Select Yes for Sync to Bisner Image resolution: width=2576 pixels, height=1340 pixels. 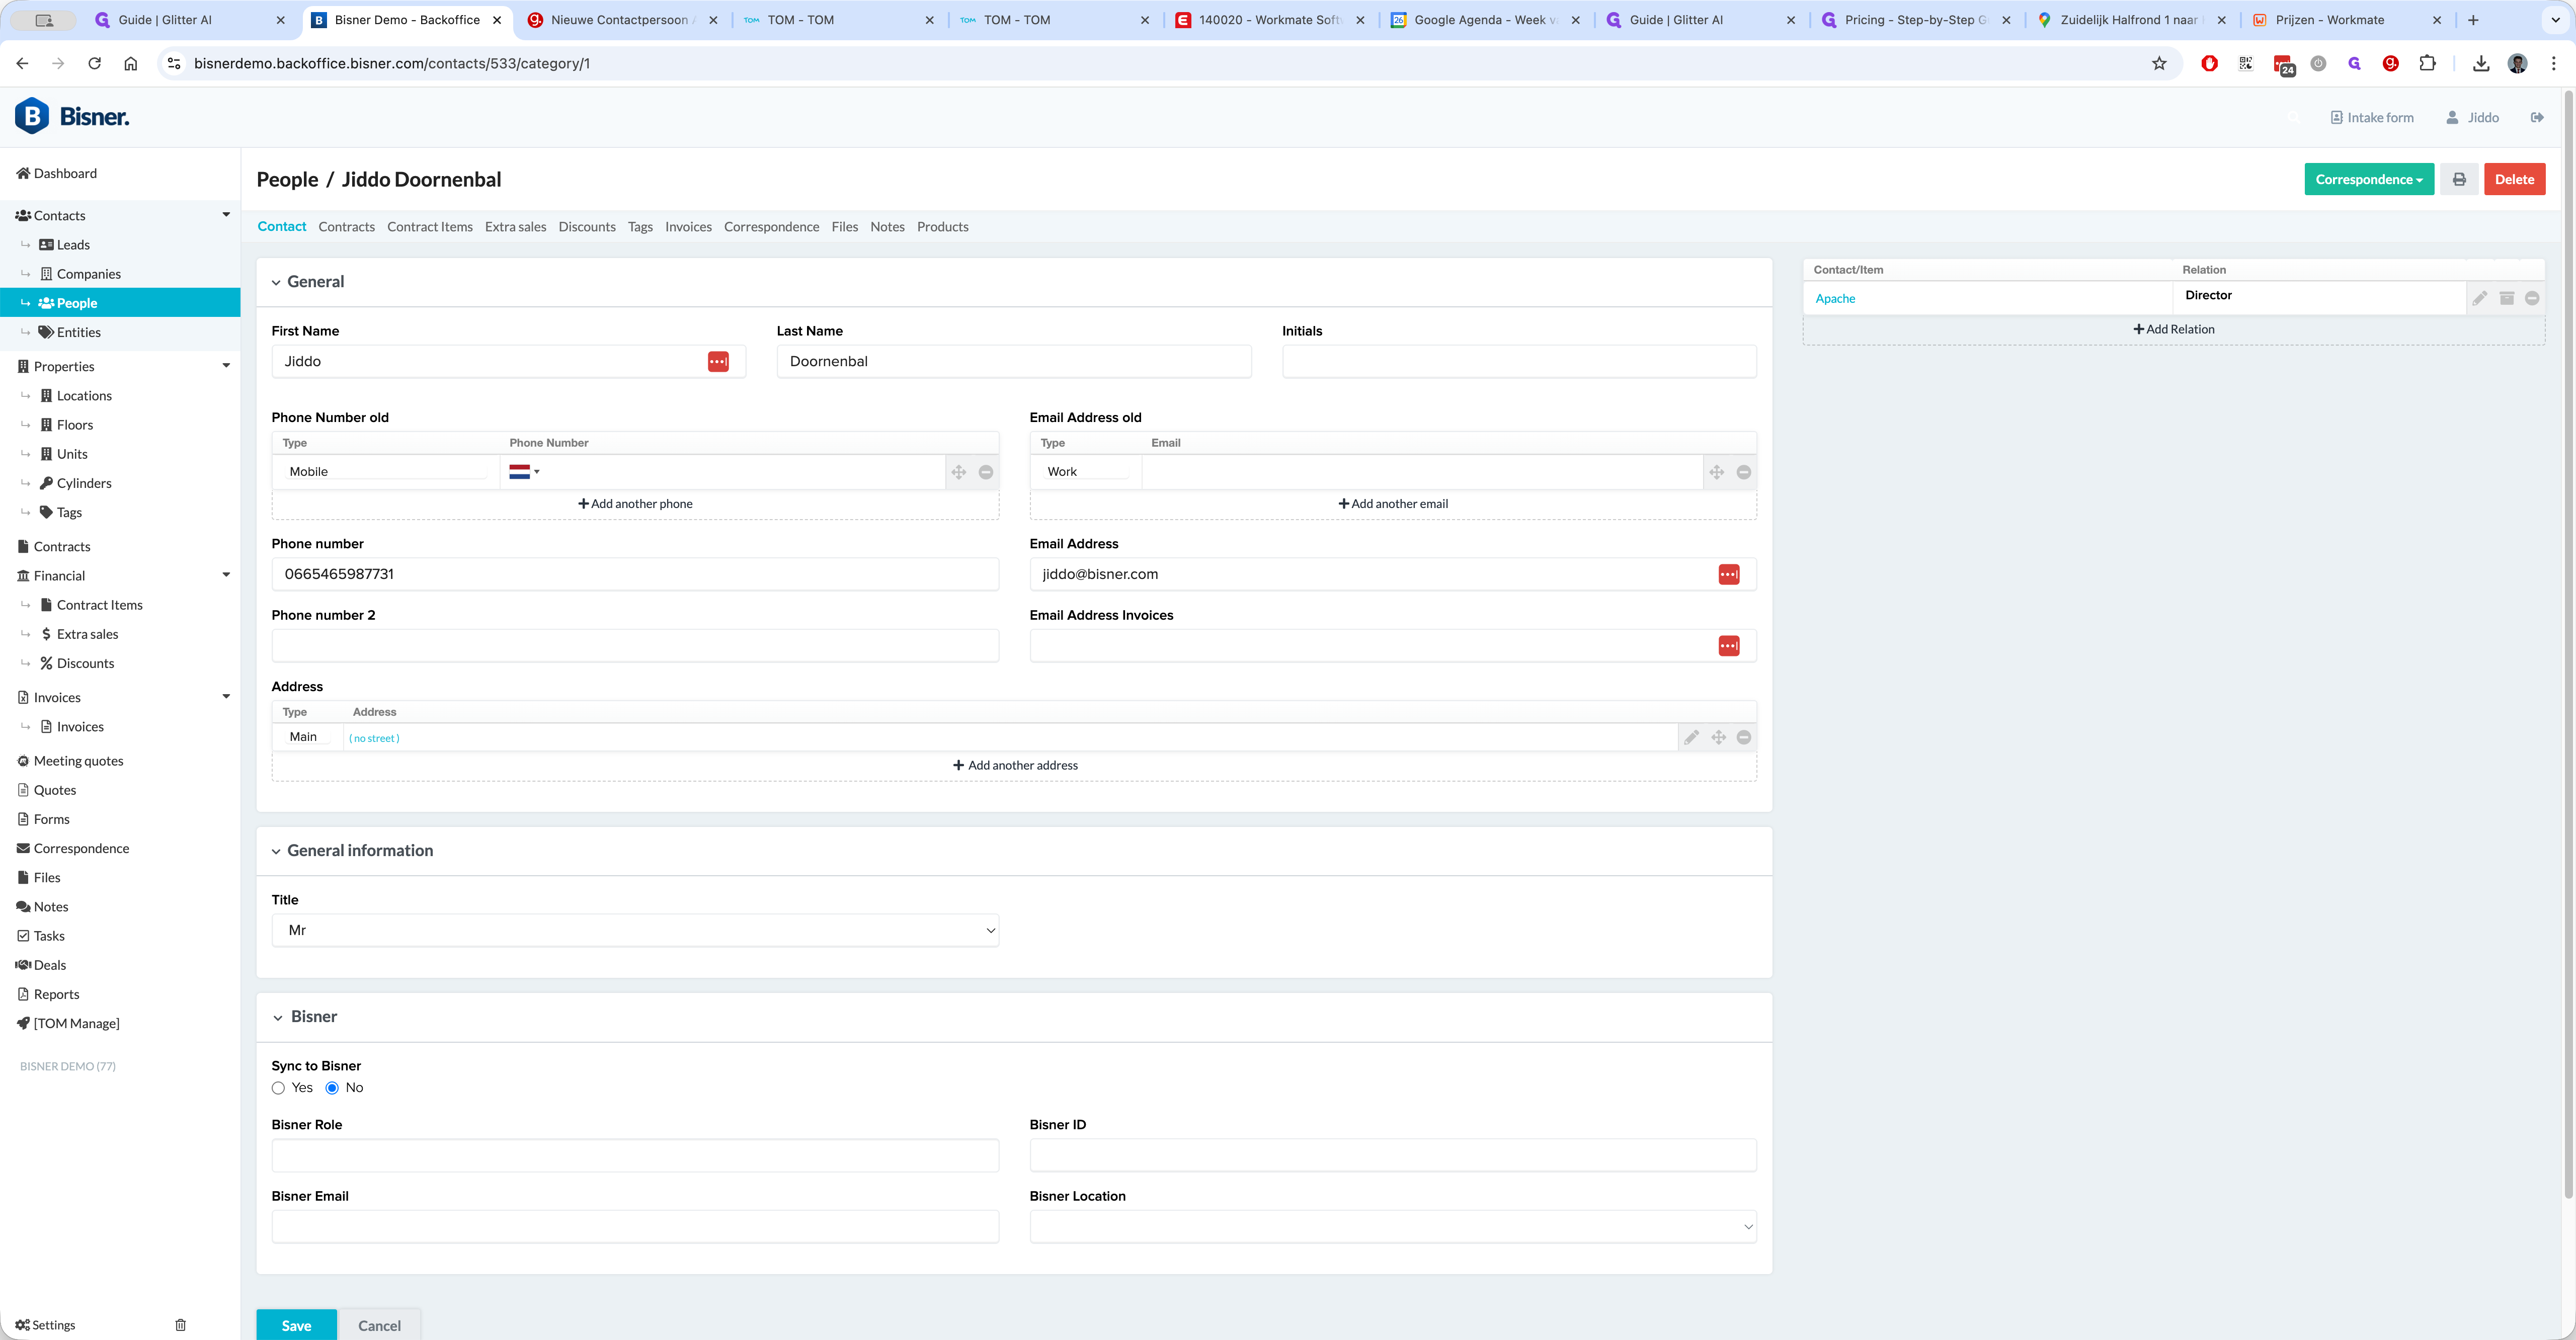click(278, 1088)
